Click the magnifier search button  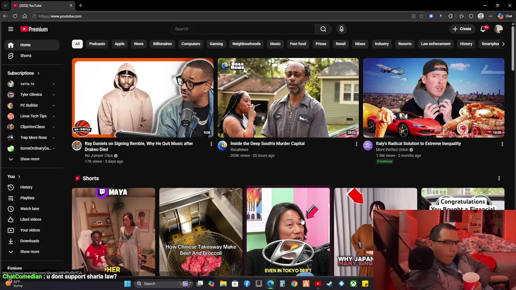pyautogui.click(x=323, y=29)
